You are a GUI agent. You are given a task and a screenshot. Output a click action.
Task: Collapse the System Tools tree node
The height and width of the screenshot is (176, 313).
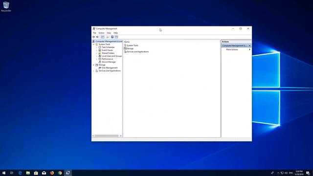pos(93,44)
